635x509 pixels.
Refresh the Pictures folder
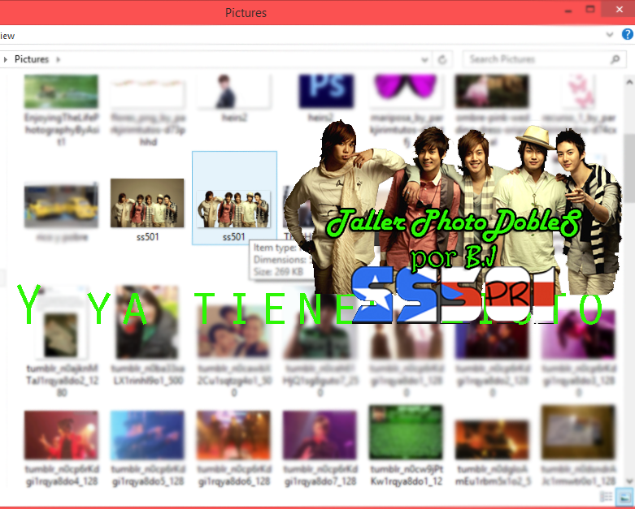tap(442, 60)
